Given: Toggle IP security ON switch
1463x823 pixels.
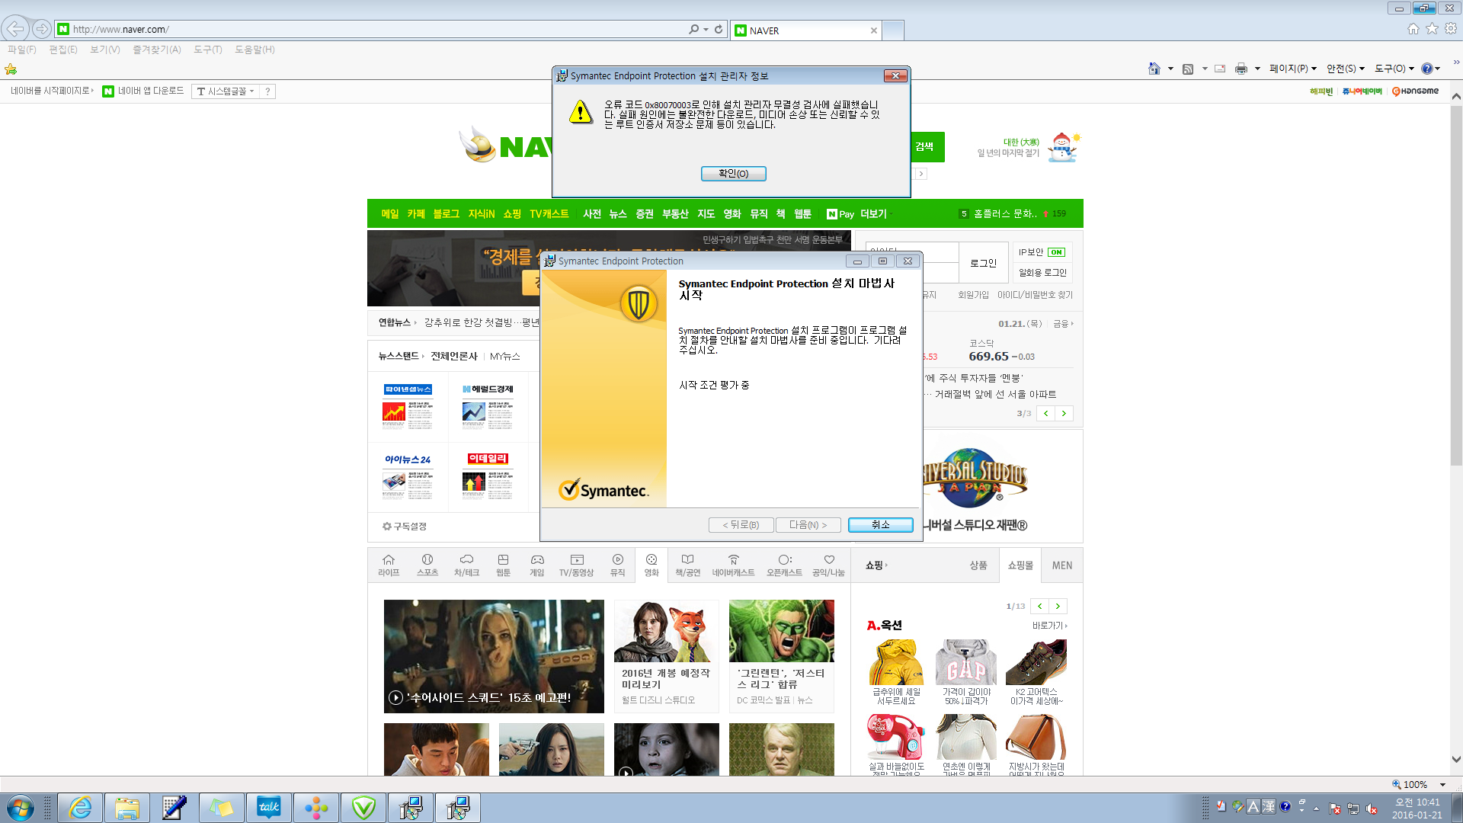Looking at the screenshot, I should point(1056,252).
